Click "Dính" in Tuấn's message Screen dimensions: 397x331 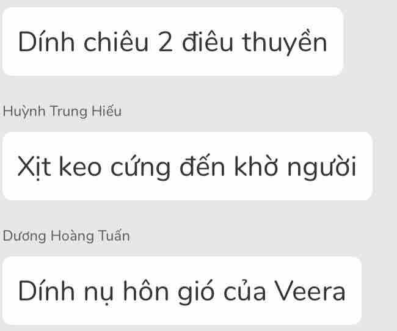tap(46, 291)
